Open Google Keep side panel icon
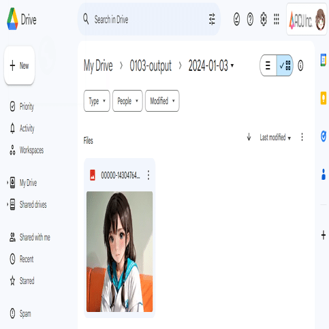The width and height of the screenshot is (329, 329). tap(324, 98)
